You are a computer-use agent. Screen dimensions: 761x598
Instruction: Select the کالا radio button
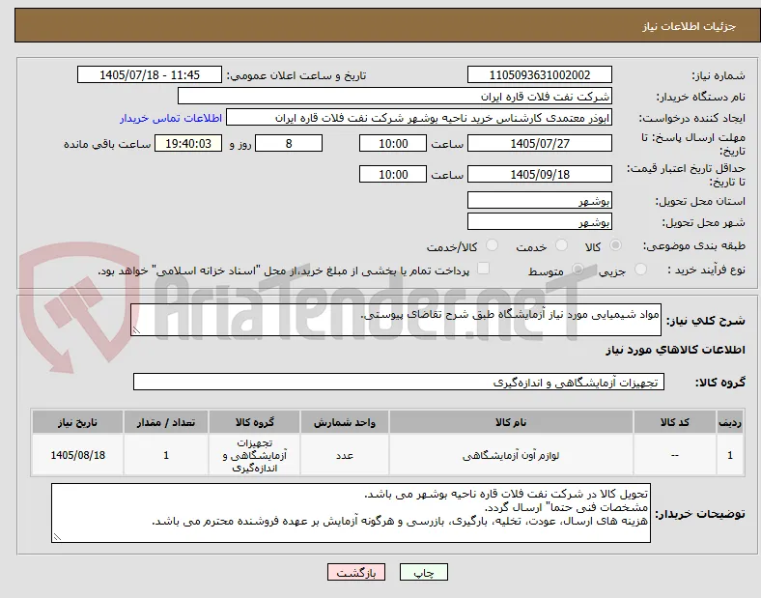(615, 245)
